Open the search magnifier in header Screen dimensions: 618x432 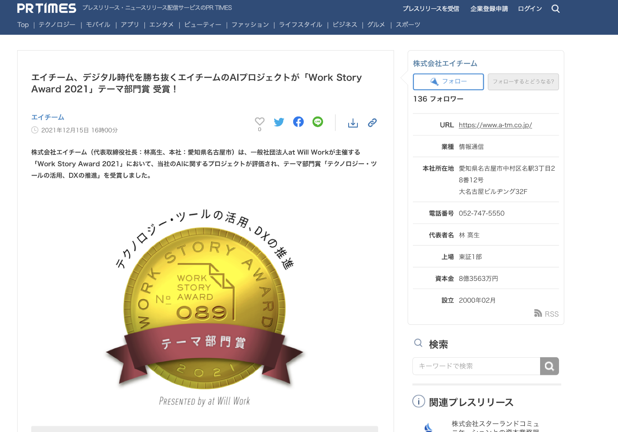(x=555, y=9)
